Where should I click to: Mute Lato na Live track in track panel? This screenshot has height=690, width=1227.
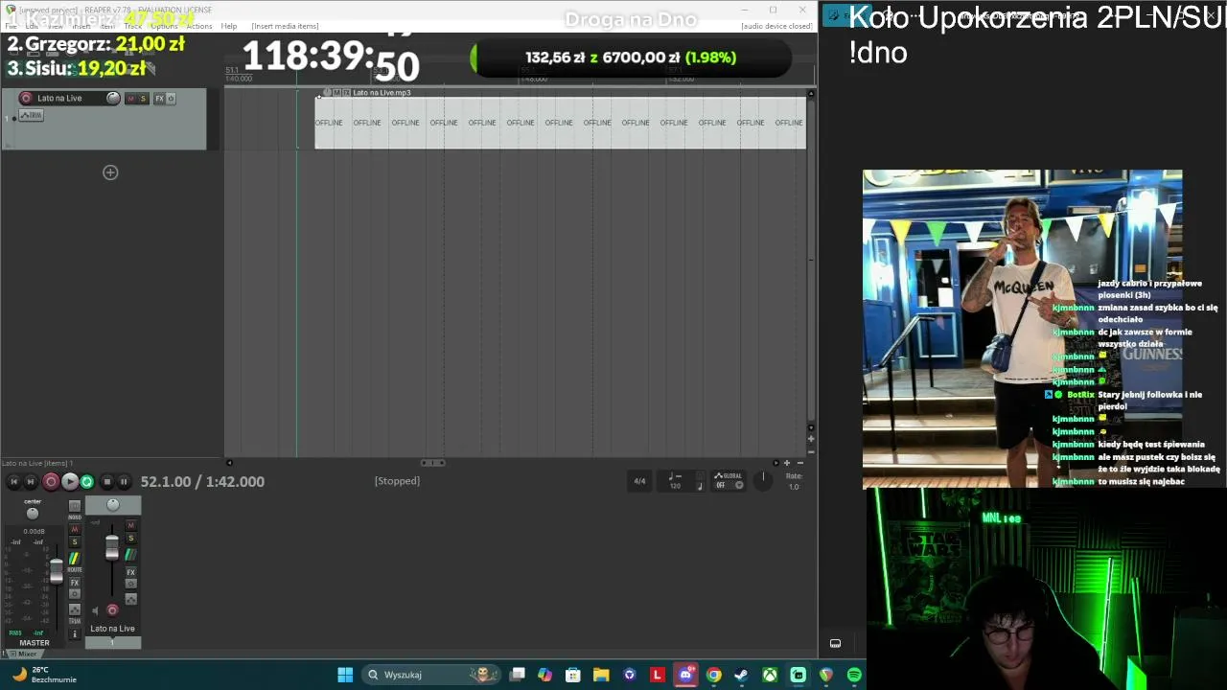pos(131,99)
